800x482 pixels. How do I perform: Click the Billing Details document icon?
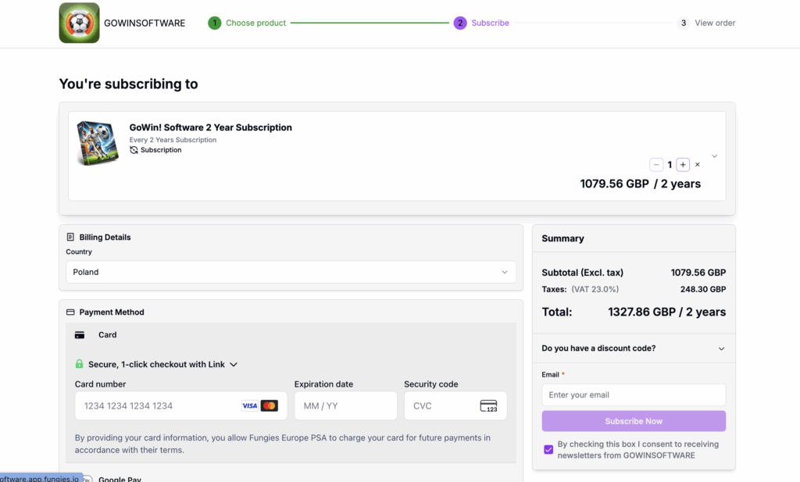coord(70,237)
